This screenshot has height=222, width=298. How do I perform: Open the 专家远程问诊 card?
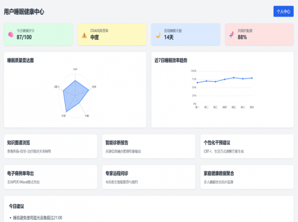pos(148,177)
